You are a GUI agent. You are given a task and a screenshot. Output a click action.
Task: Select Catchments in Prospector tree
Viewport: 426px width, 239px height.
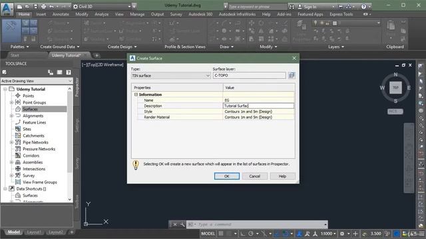click(x=33, y=135)
